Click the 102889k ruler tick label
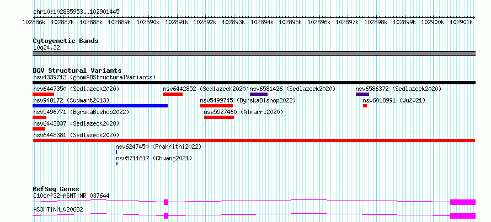 pos(119,22)
